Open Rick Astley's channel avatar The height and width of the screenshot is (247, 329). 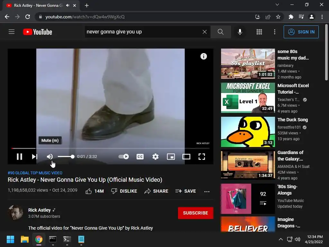(15, 213)
